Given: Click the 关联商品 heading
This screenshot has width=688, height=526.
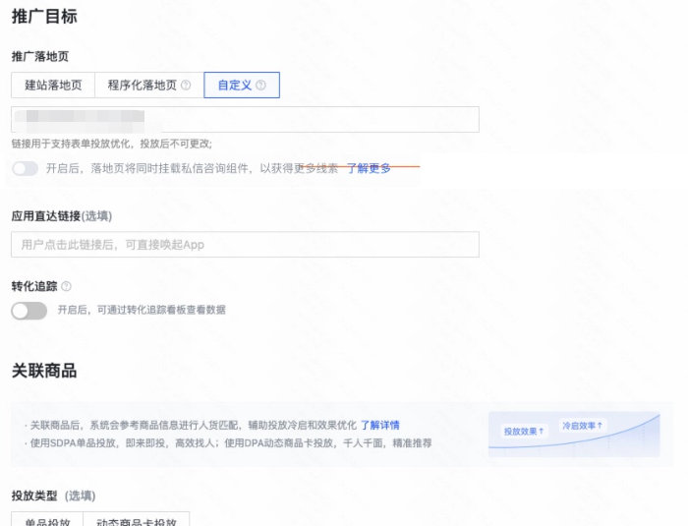Looking at the screenshot, I should tap(44, 371).
